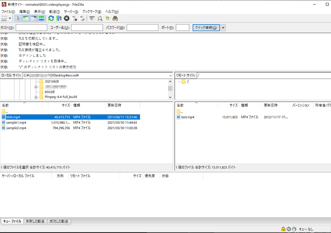
Task: Open the quick connect history dropdown
Action: [x=223, y=28]
